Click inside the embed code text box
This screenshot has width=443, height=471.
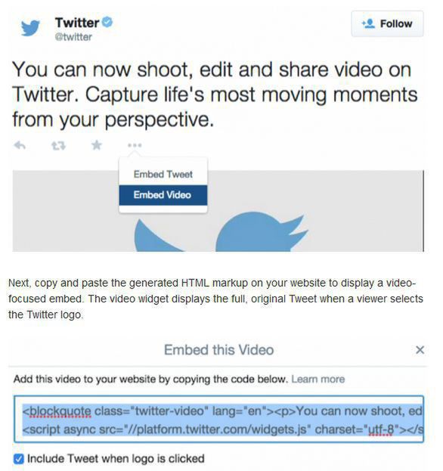click(218, 420)
